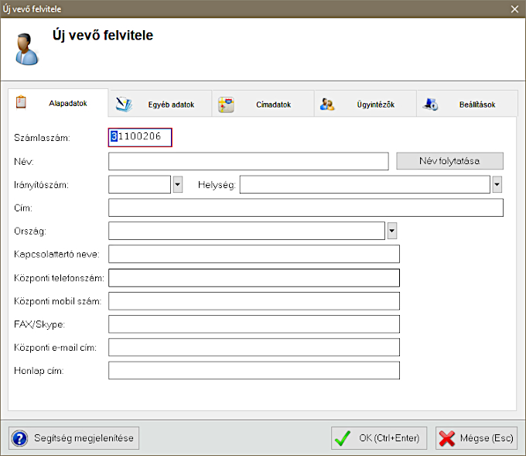Click the red X Mégse icon
This screenshot has width=526, height=456.
(x=446, y=438)
